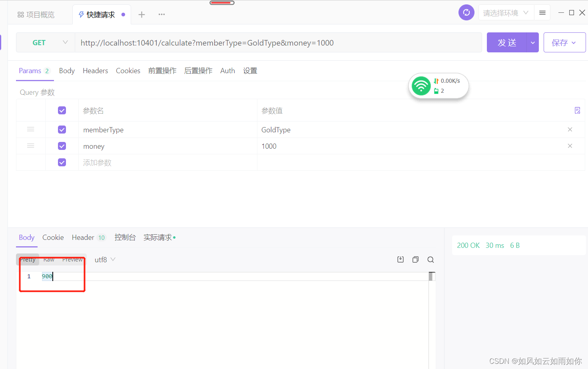The height and width of the screenshot is (369, 588).
Task: Focus the request URL input field
Action: tap(278, 43)
